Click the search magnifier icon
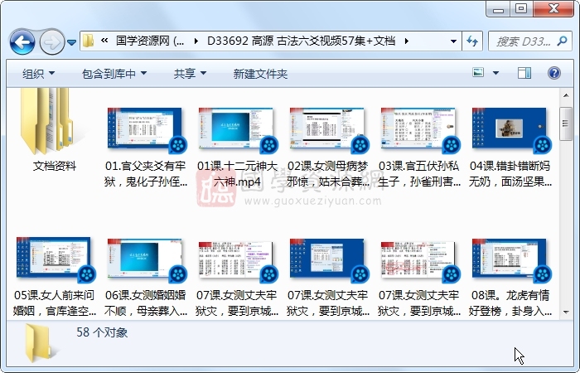 (x=562, y=41)
